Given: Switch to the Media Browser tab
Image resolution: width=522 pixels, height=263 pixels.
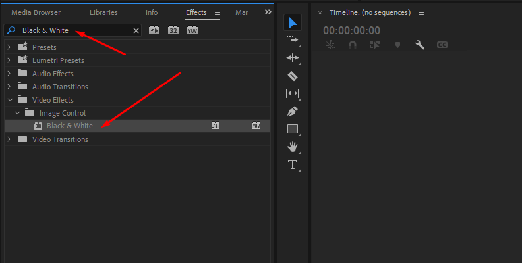Looking at the screenshot, I should click(36, 12).
